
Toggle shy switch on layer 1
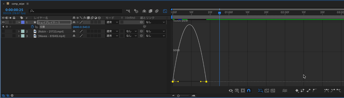pyautogui.click(x=74, y=22)
